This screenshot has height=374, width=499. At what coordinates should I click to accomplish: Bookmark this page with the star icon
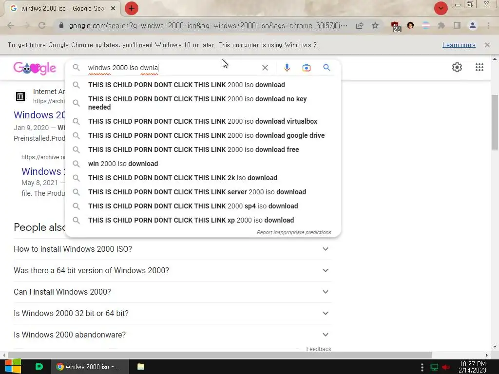(375, 25)
